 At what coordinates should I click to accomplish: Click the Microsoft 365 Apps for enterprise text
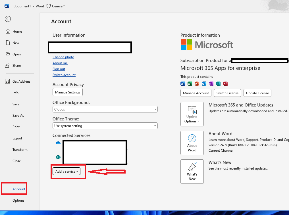(x=220, y=68)
